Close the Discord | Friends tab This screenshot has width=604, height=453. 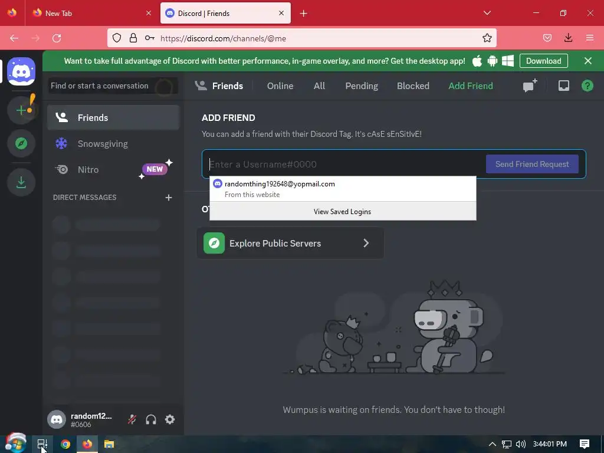[281, 13]
